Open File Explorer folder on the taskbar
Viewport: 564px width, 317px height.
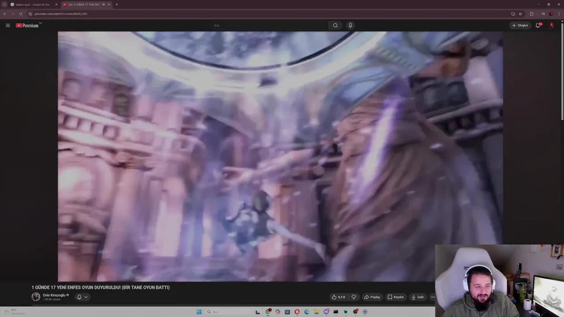click(x=316, y=312)
